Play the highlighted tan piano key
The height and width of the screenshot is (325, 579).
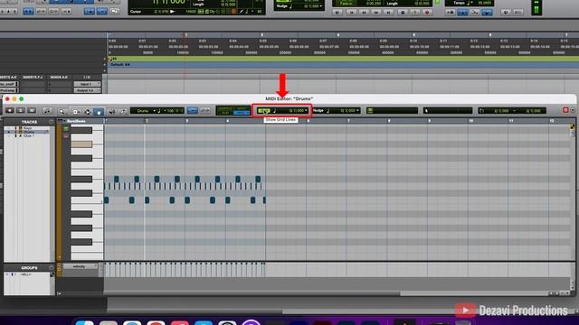tap(81, 144)
